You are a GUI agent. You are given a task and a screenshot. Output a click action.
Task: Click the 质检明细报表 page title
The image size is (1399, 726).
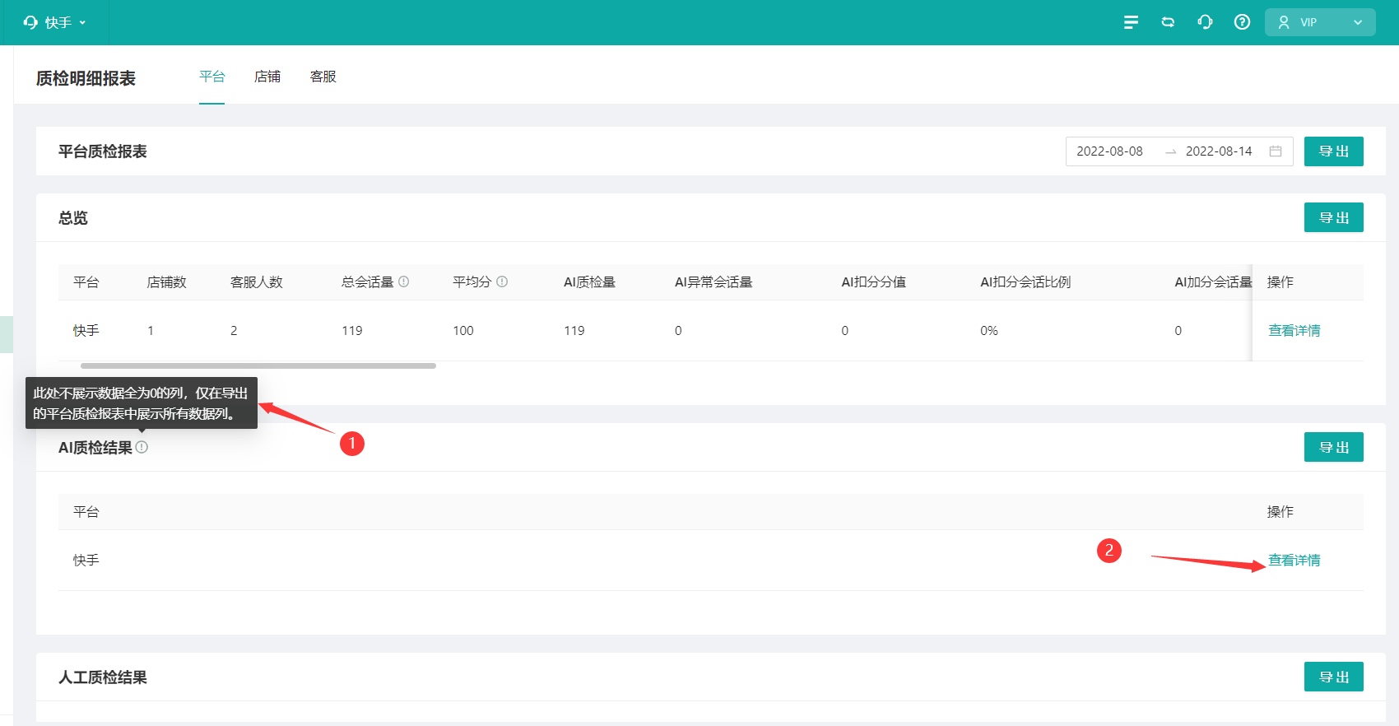86,78
